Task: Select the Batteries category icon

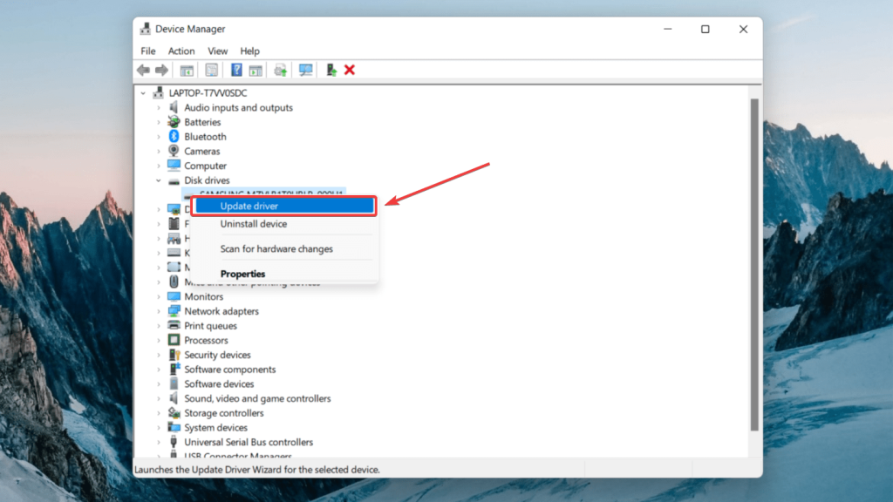Action: (x=173, y=122)
